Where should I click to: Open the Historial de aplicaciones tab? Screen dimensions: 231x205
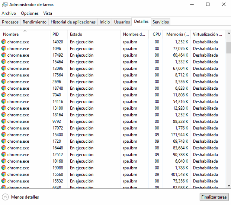pyautogui.click(x=73, y=22)
